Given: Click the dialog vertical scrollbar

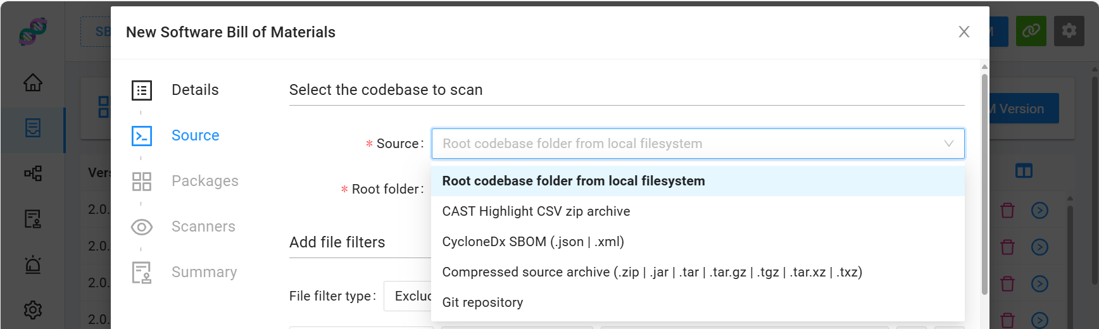Looking at the screenshot, I should point(984,183).
